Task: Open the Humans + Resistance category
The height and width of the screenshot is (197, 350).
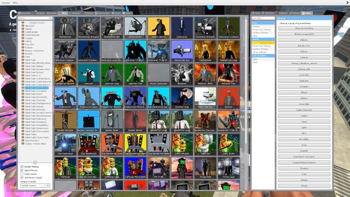Action: click(34, 51)
